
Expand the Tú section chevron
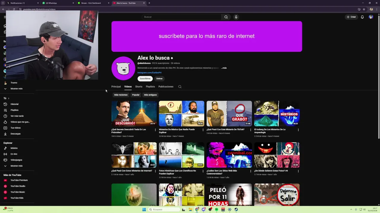click(9, 98)
